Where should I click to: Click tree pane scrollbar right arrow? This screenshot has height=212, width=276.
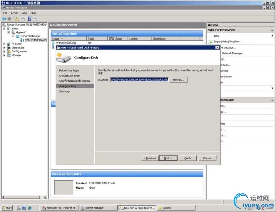tap(45, 197)
